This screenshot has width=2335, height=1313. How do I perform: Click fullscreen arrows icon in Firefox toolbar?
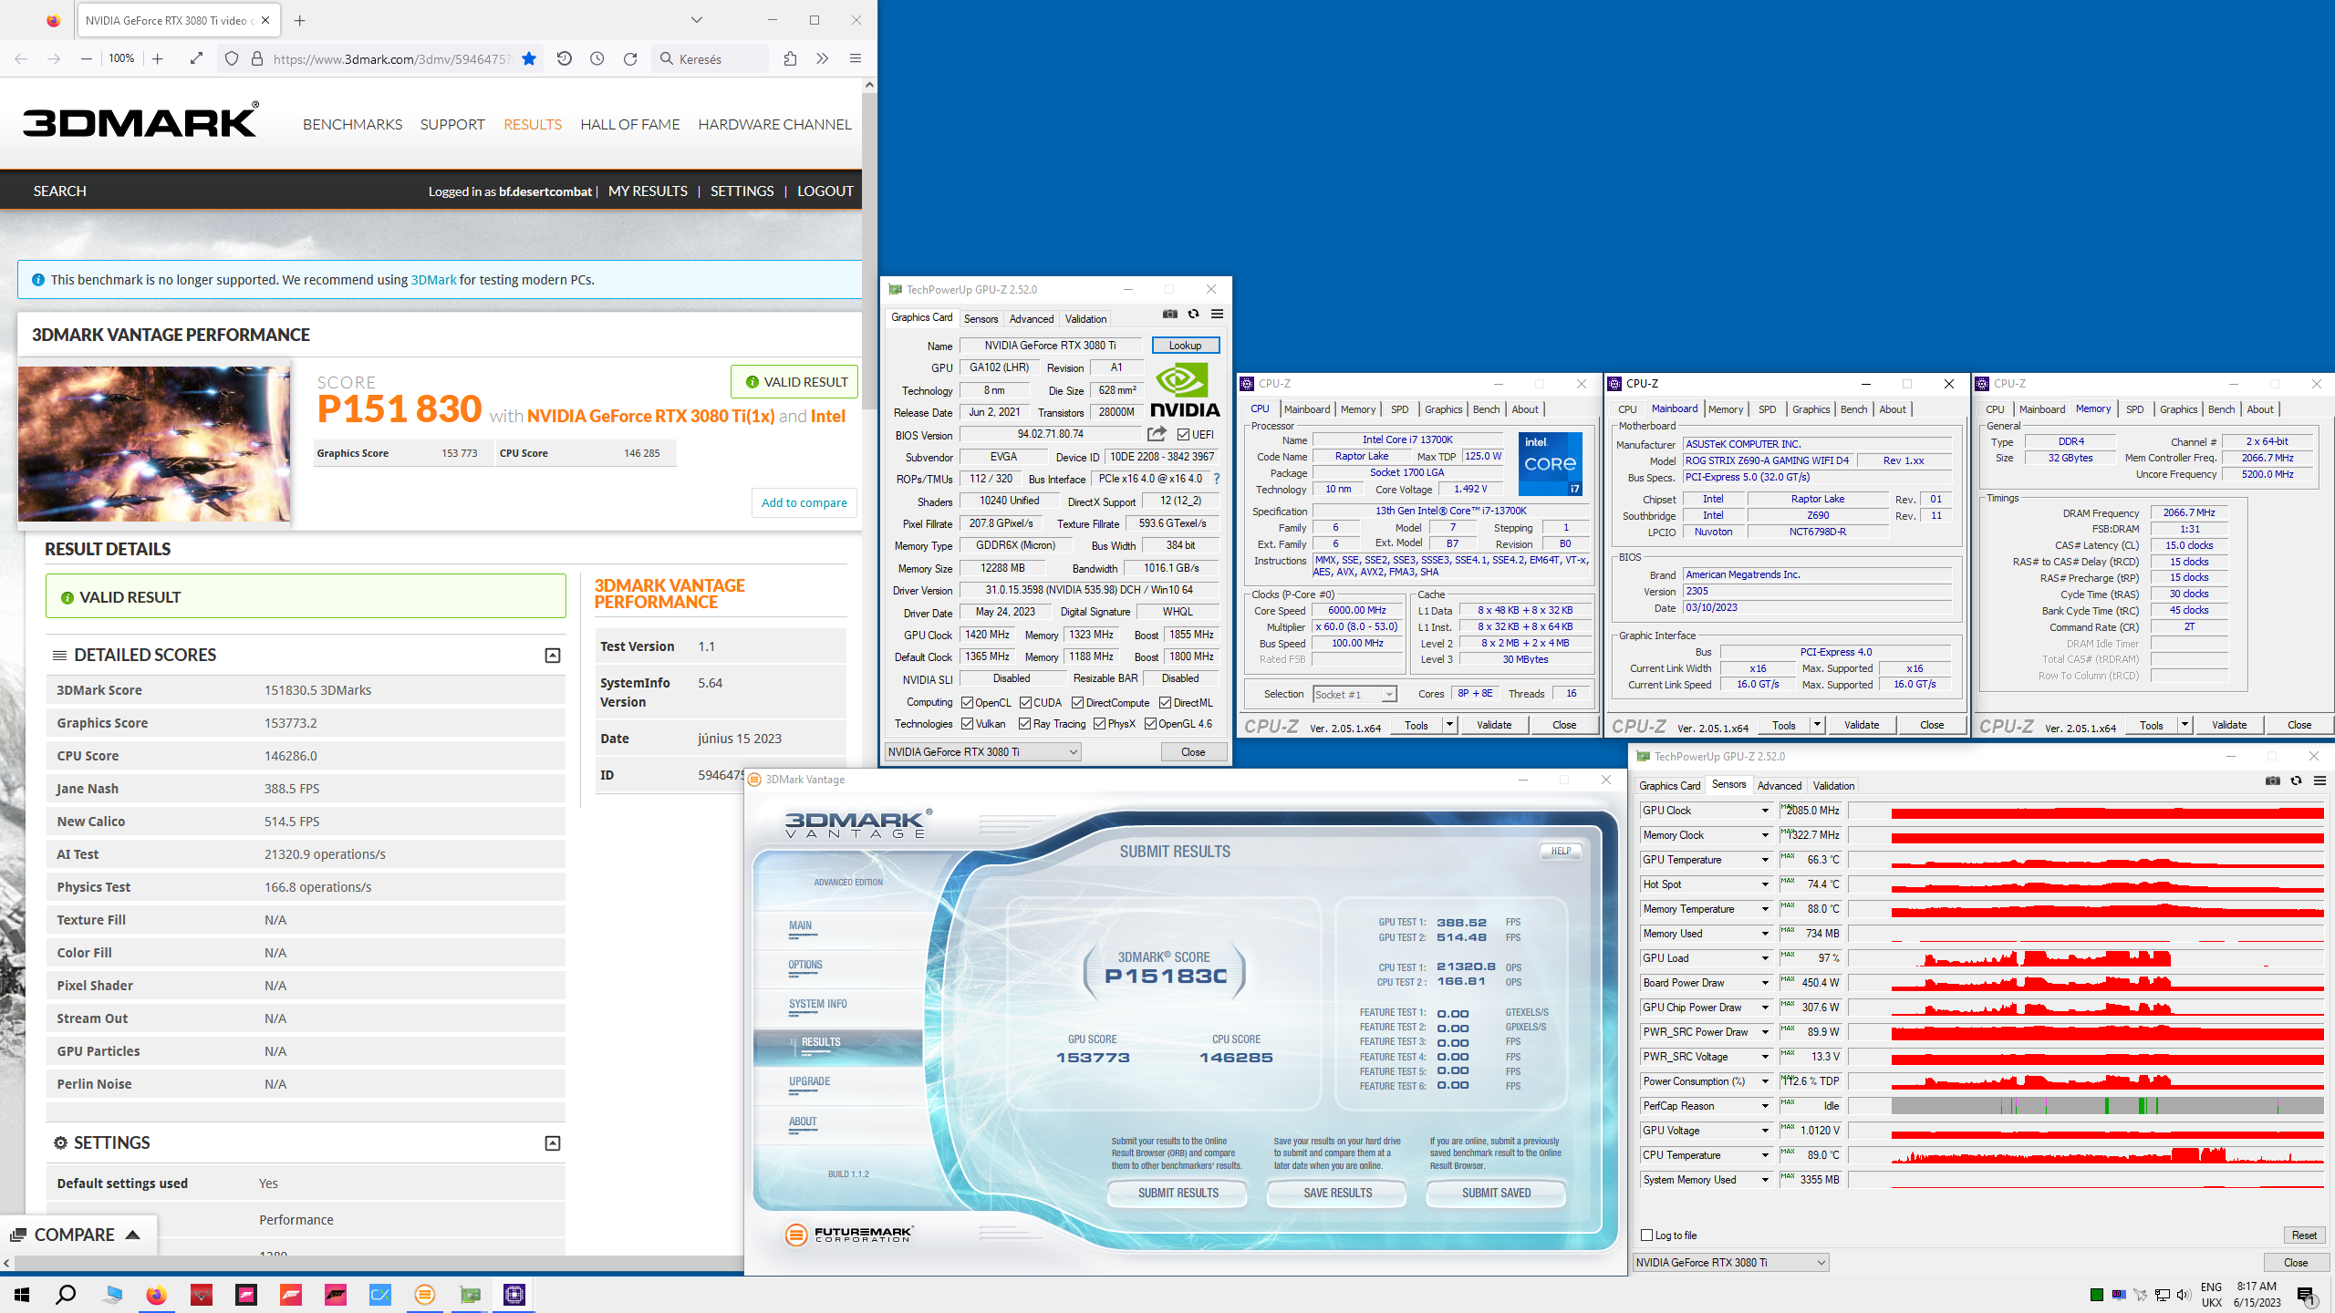(x=196, y=58)
